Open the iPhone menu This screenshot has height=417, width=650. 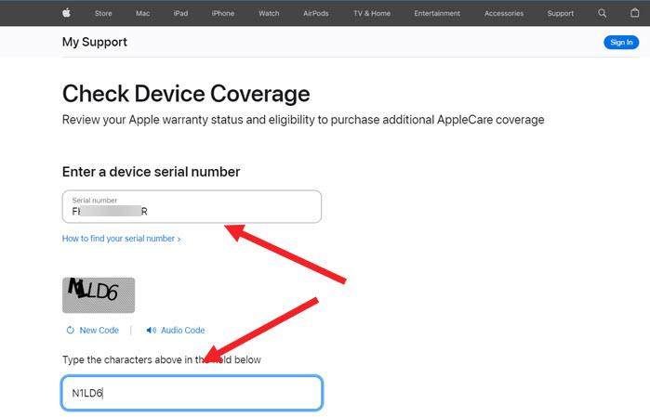coord(223,13)
